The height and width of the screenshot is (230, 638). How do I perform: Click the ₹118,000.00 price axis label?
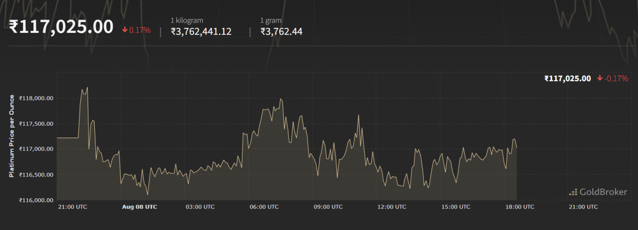coord(36,98)
